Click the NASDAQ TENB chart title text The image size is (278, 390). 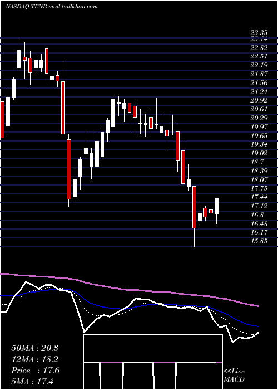(51, 7)
